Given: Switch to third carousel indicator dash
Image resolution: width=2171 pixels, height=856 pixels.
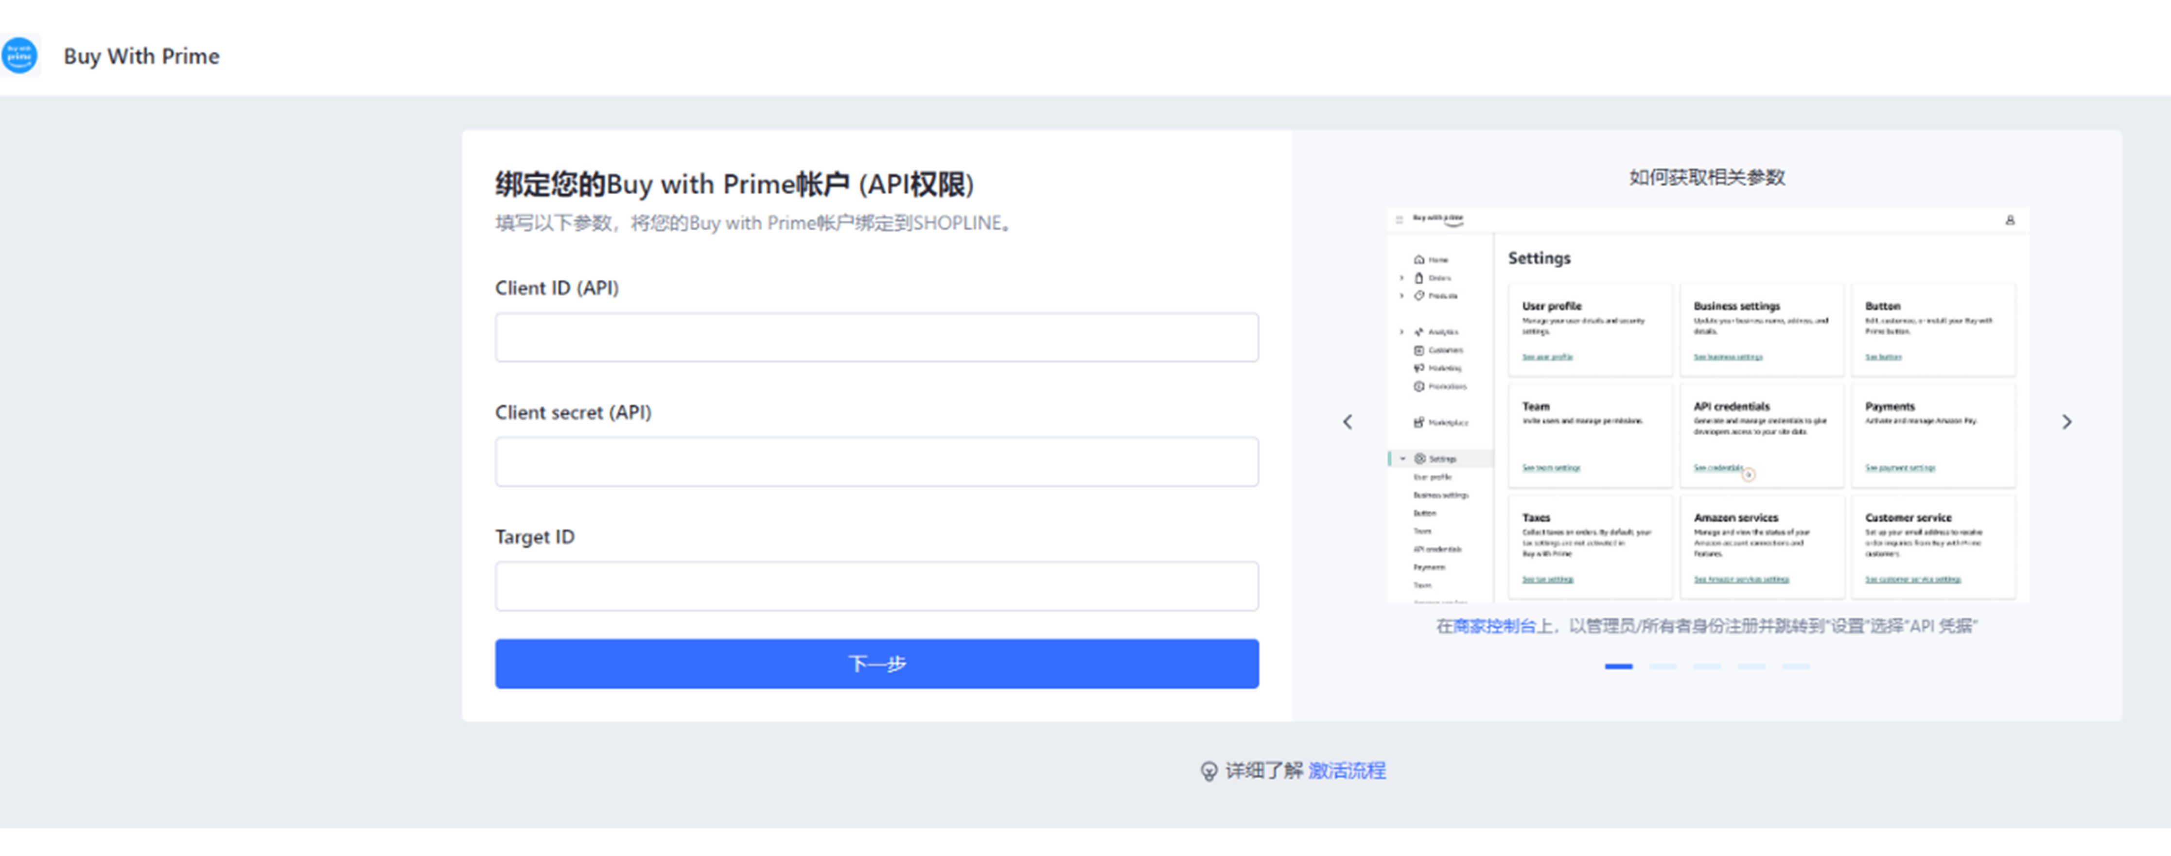Looking at the screenshot, I should coord(1707,667).
